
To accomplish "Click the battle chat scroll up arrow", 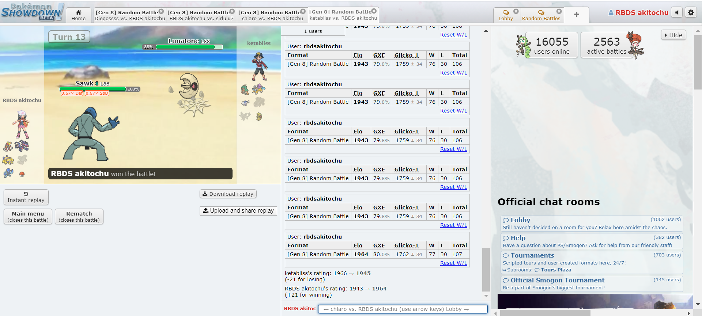I will tap(486, 31).
